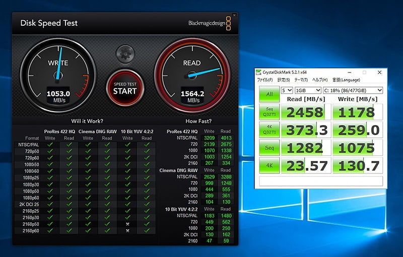Open test count dropdown showing 5

pos(287,91)
